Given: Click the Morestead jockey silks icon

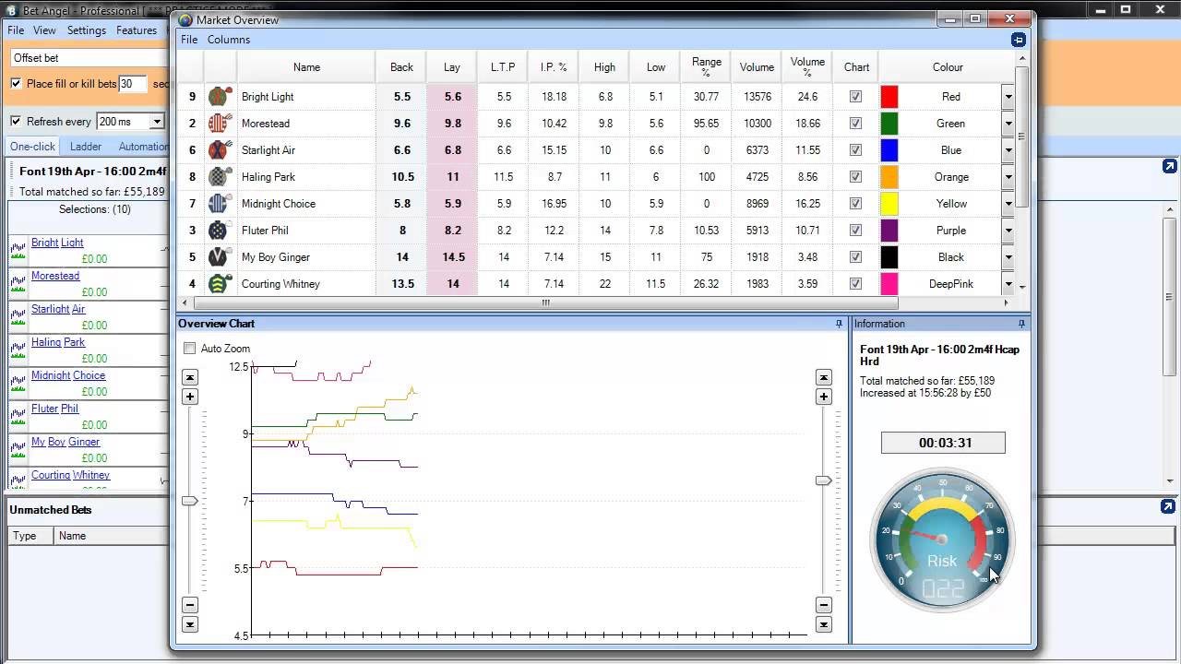Looking at the screenshot, I should point(220,123).
